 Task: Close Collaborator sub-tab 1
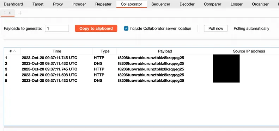10,13
